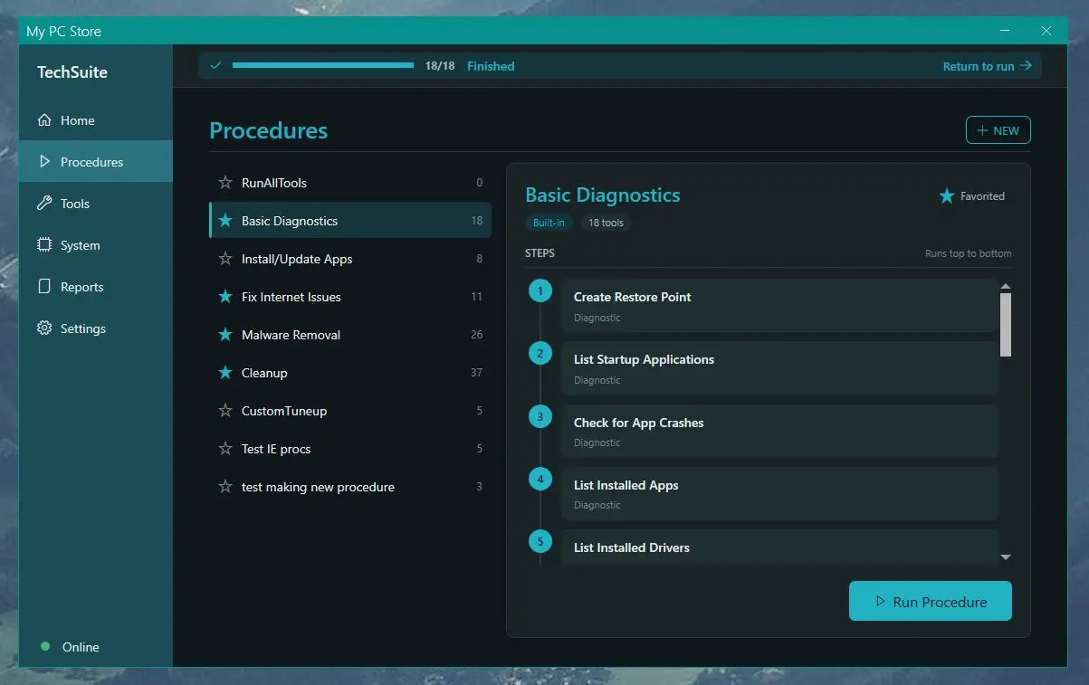
Task: Unstar the Cleanup procedure
Action: pos(225,373)
